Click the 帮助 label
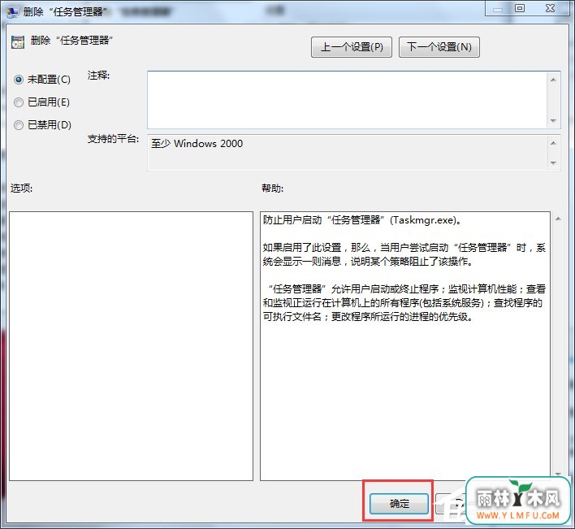The width and height of the screenshot is (575, 529). (272, 189)
